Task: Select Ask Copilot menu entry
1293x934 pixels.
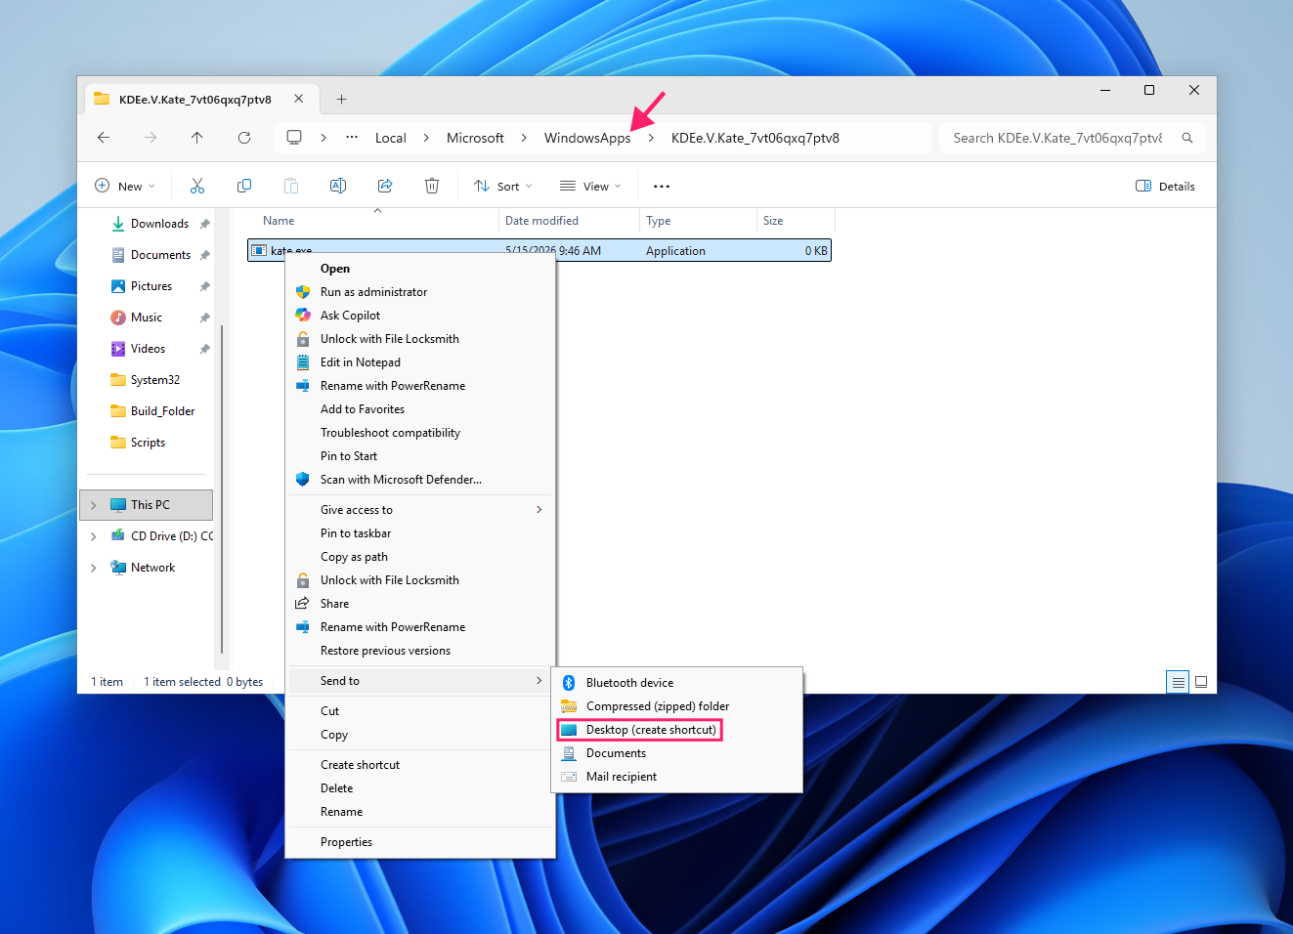Action: [x=420, y=316]
